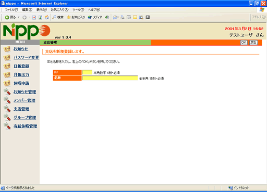
Task: Expand the Back button dropdown arrow
Action: point(19,17)
